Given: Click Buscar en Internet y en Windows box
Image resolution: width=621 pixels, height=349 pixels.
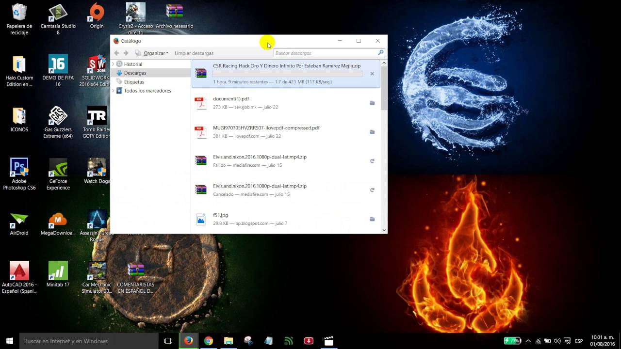Looking at the screenshot, I should (x=89, y=341).
